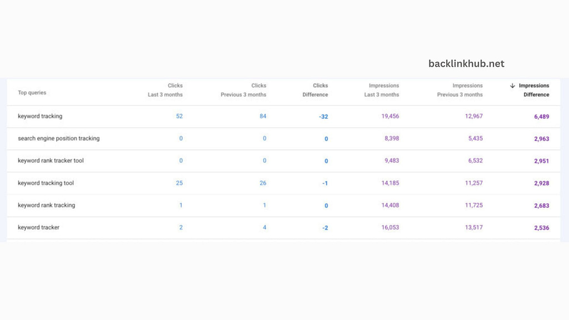Click the 19,456 impressions value

(x=389, y=116)
